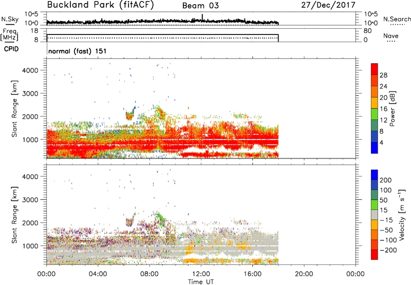The height and width of the screenshot is (285, 411).
Task: Click the red top segment of Power colorbar
Action: (375, 69)
